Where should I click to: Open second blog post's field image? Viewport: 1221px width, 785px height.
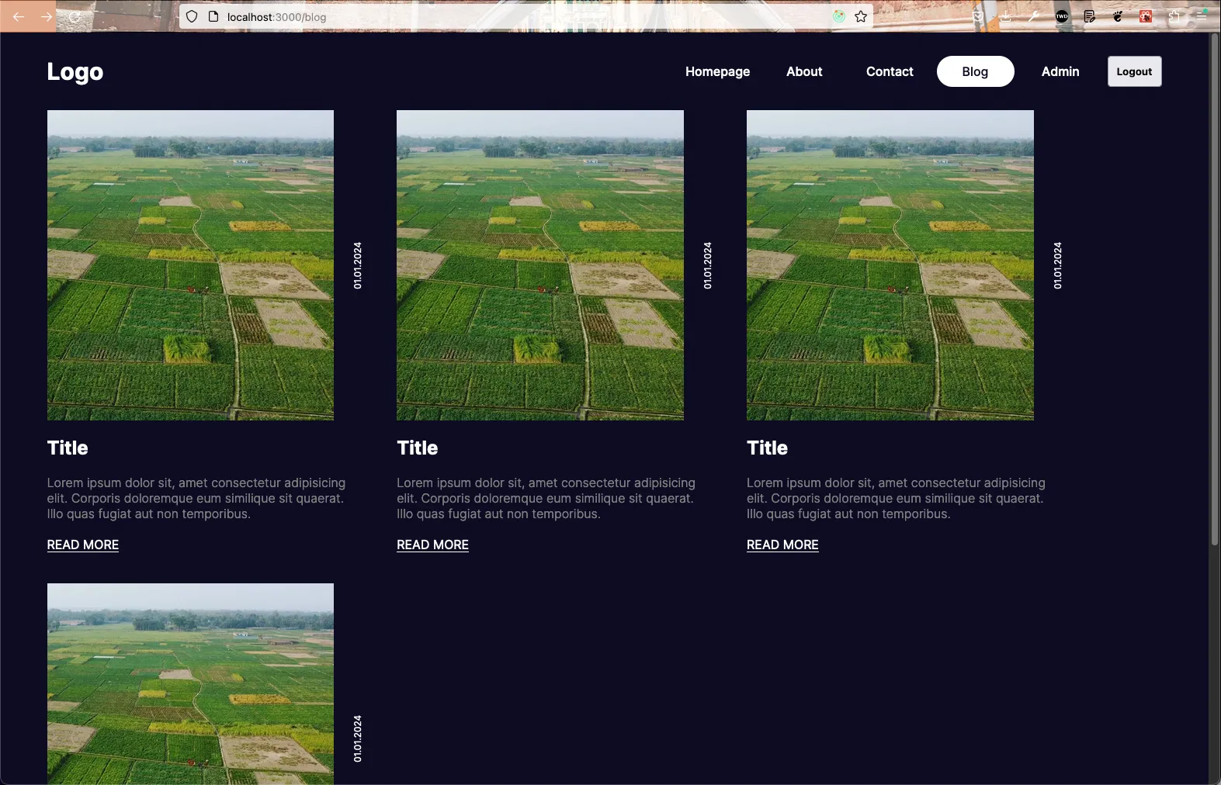tap(540, 265)
